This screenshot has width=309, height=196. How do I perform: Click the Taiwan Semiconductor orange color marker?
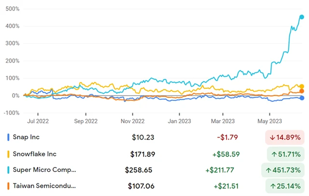9,185
